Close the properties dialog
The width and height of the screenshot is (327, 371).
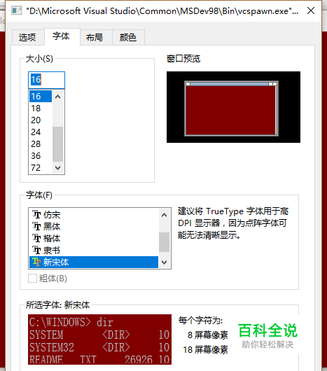click(x=311, y=10)
